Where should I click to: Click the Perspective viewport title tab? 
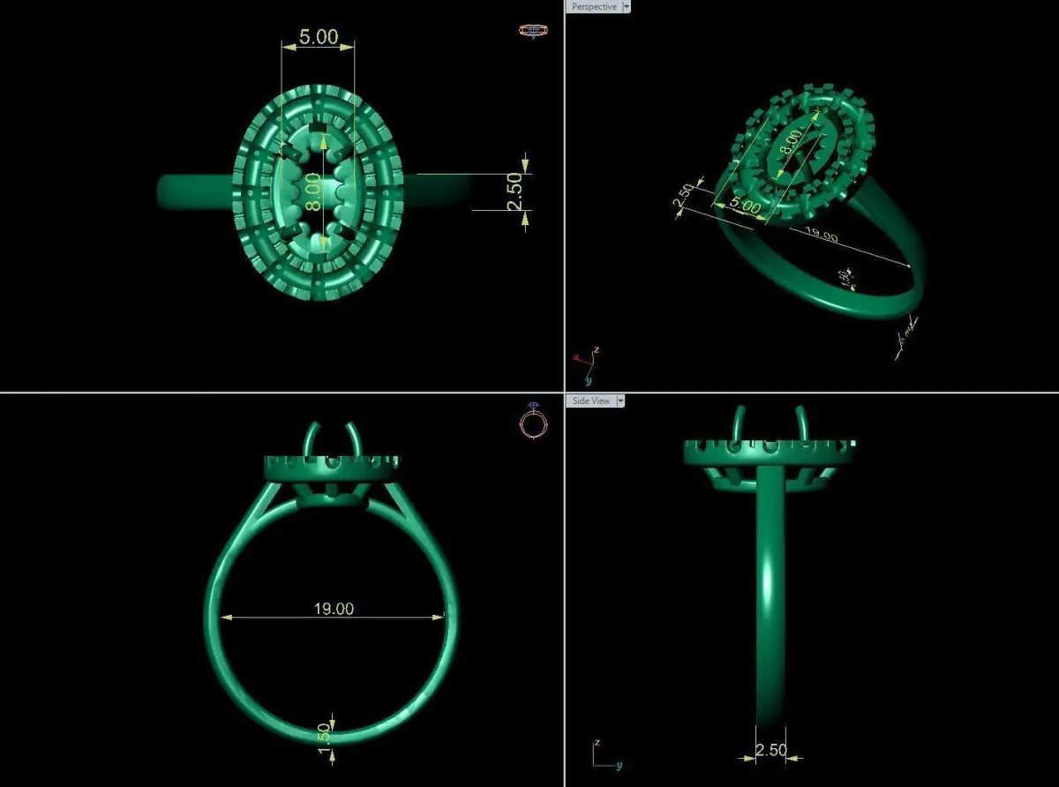point(593,6)
